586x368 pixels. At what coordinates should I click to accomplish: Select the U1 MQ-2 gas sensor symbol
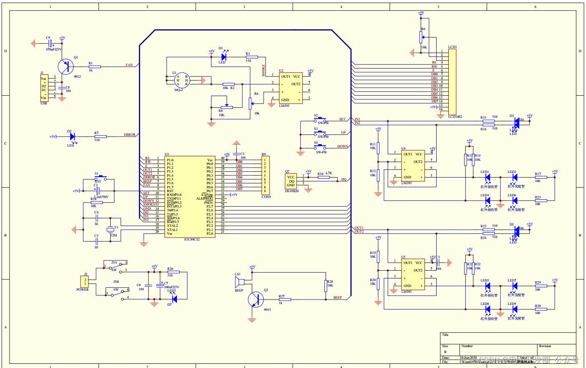[182, 80]
